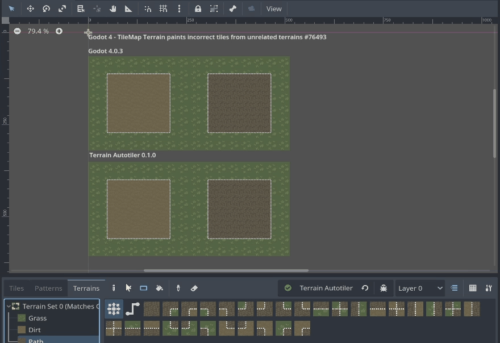Choose the Move Mode tool
The image size is (500, 343).
click(x=30, y=9)
